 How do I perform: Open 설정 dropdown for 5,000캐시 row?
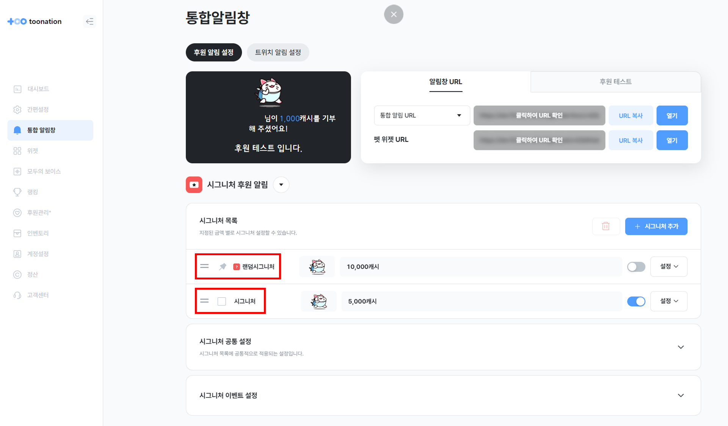pyautogui.click(x=669, y=301)
